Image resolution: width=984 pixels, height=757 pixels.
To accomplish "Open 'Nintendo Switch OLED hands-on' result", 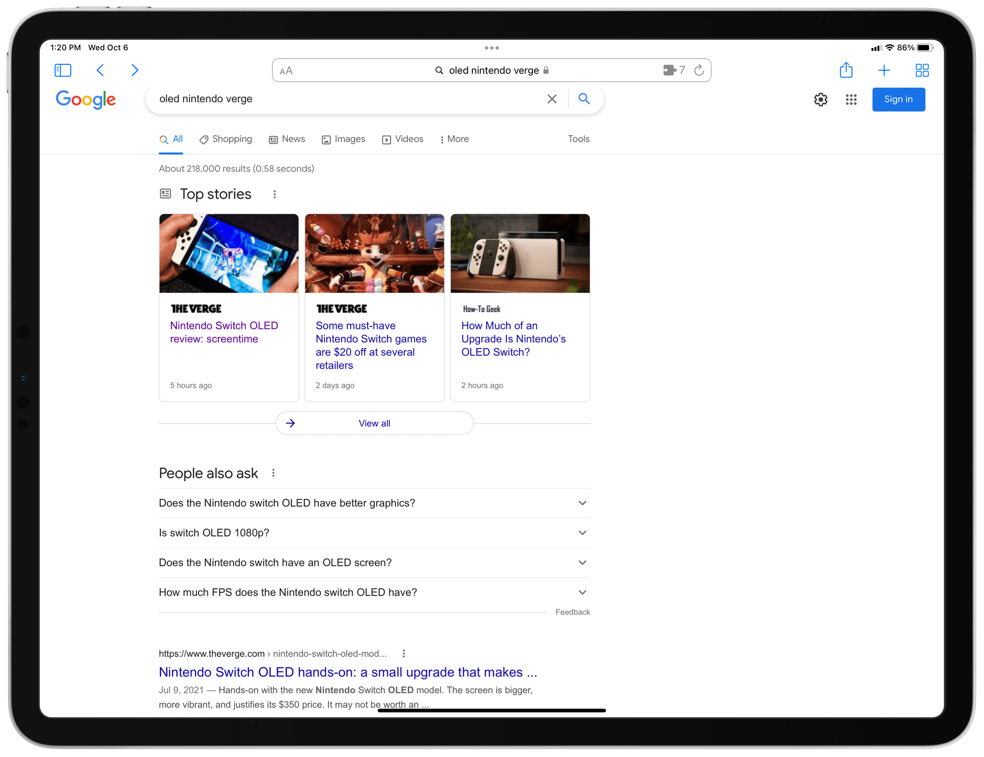I will (x=348, y=672).
